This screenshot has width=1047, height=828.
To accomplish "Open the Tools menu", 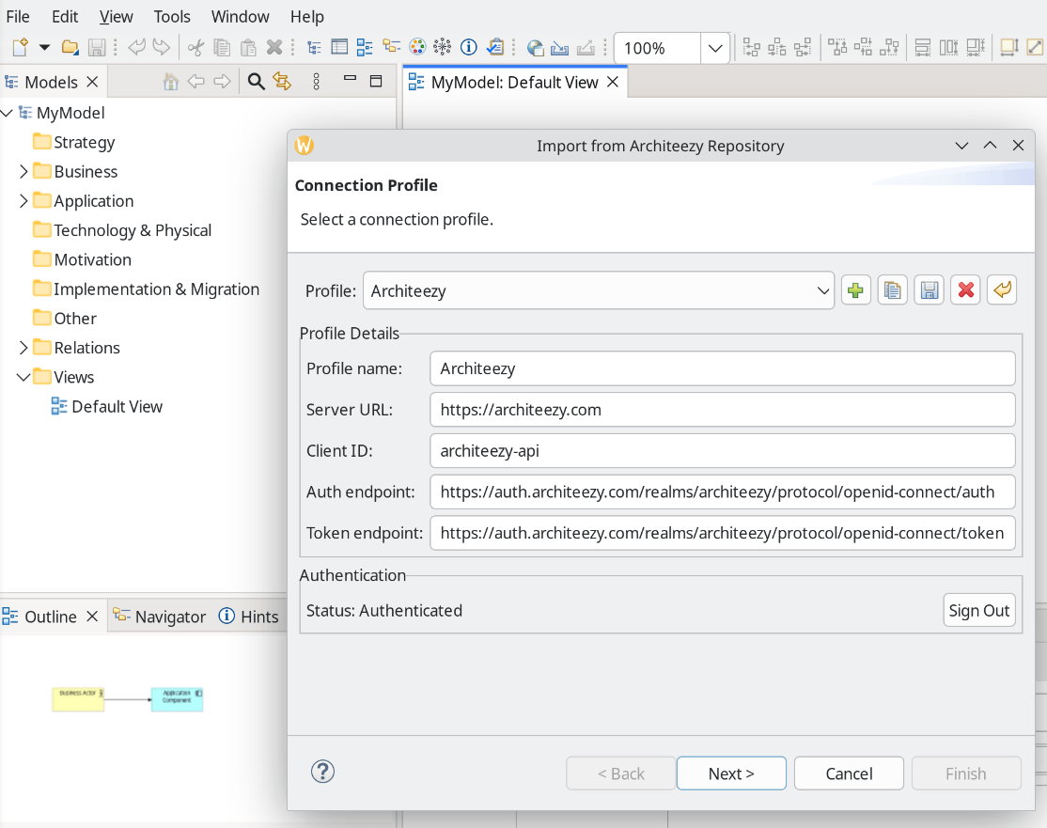I will tap(172, 17).
